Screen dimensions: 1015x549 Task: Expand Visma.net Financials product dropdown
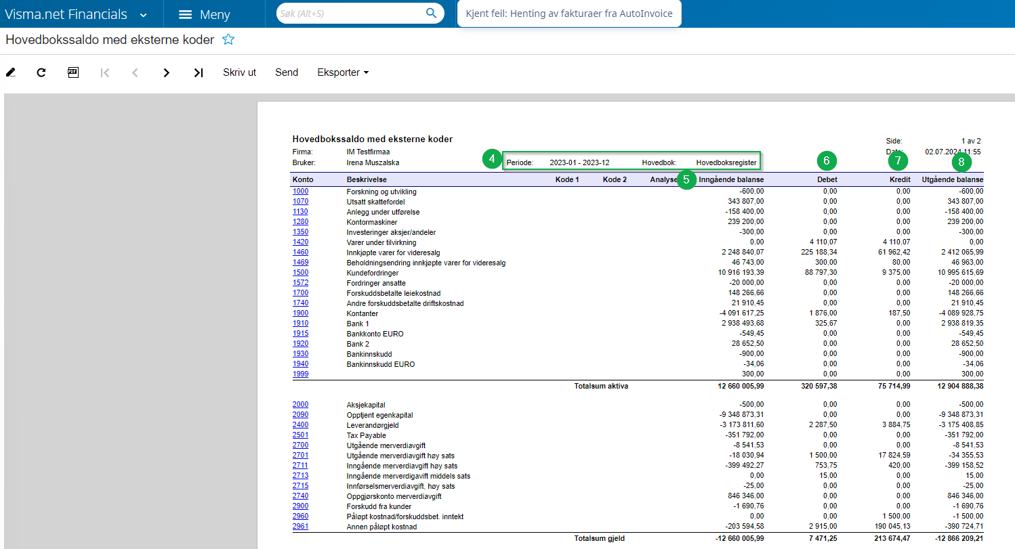143,14
